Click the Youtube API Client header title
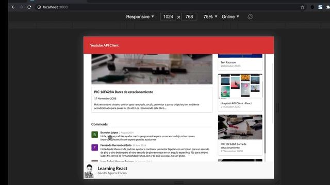 [104, 45]
